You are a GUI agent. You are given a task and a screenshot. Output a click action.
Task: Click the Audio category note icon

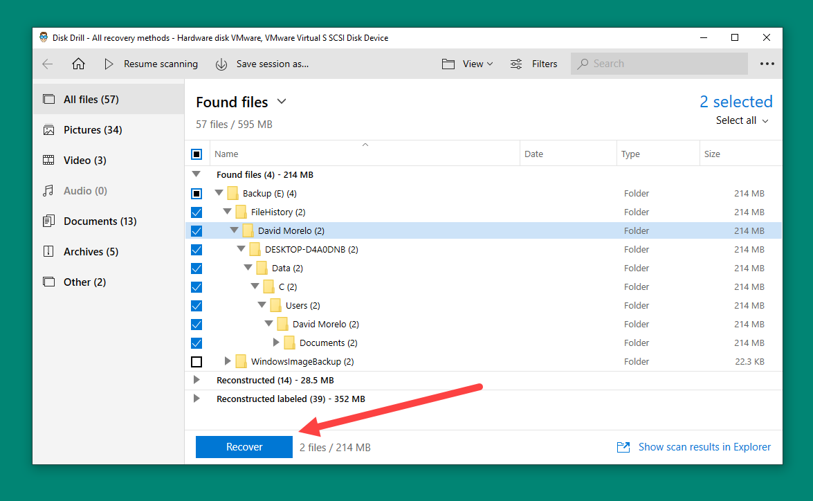pos(48,191)
